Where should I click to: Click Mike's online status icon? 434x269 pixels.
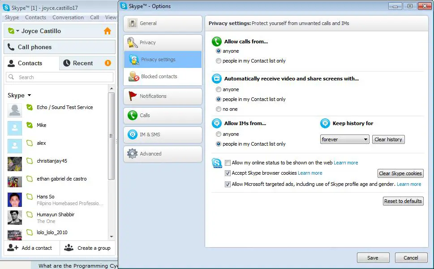coord(30,125)
